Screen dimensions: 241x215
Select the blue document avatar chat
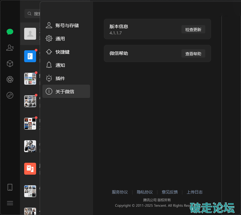(30, 56)
